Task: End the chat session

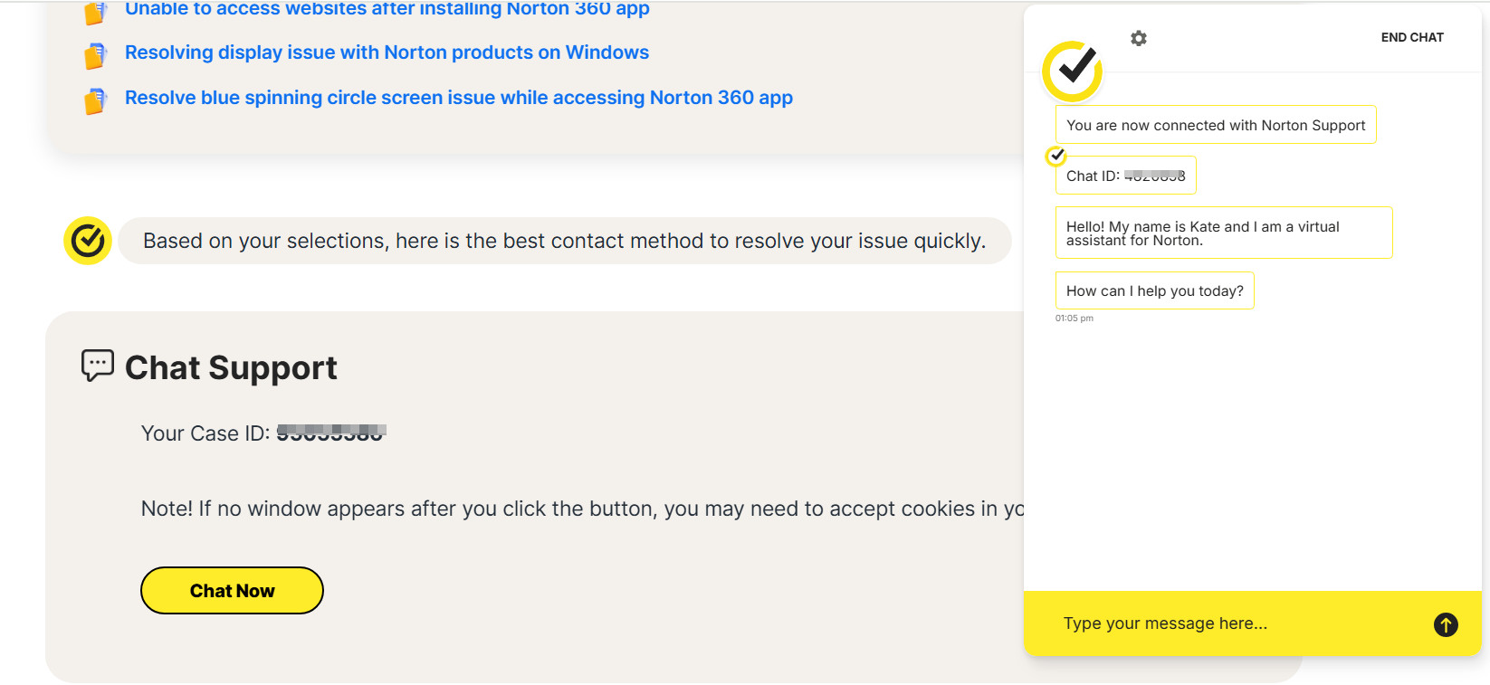Action: (1411, 37)
